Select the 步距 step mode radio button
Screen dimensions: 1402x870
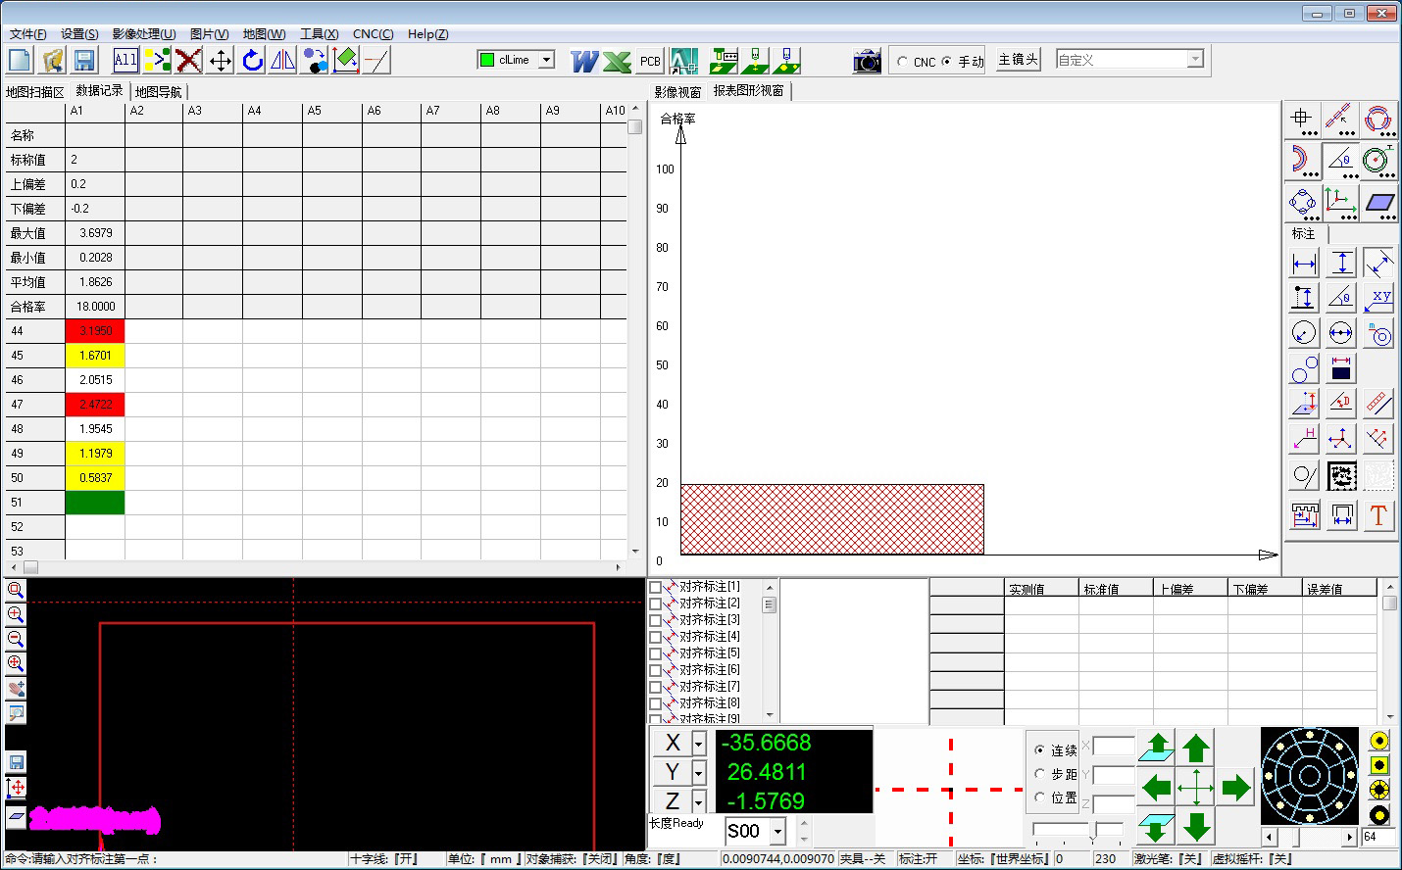(x=1040, y=774)
